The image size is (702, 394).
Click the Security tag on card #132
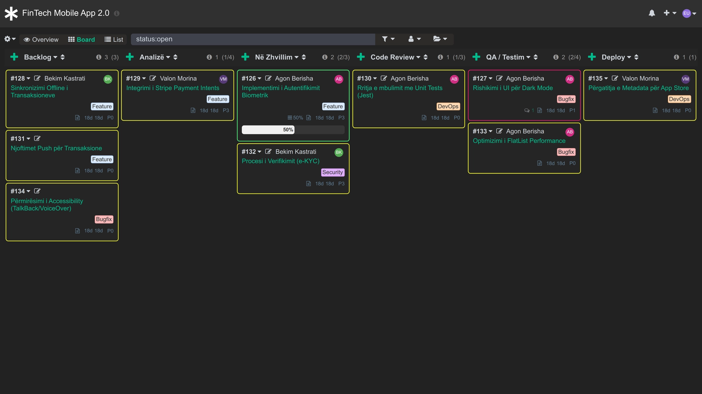[333, 172]
